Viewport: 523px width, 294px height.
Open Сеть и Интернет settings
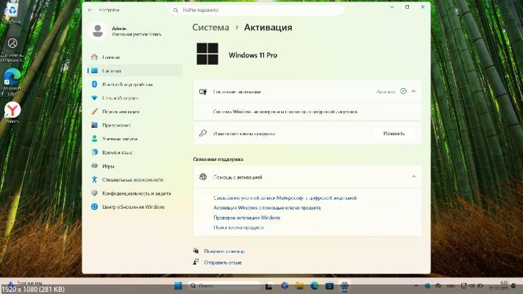coord(120,98)
